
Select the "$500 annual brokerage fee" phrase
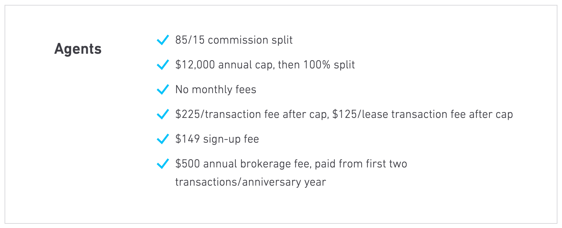[243, 164]
